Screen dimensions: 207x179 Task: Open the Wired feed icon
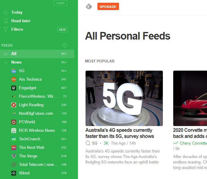pos(14,173)
